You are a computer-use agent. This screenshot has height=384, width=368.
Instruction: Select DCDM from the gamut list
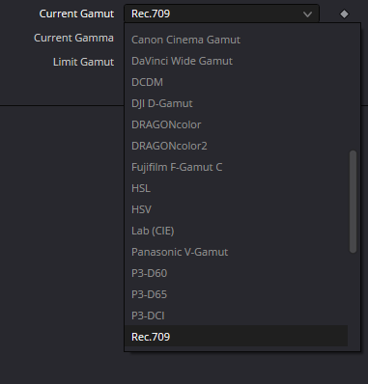pos(236,82)
